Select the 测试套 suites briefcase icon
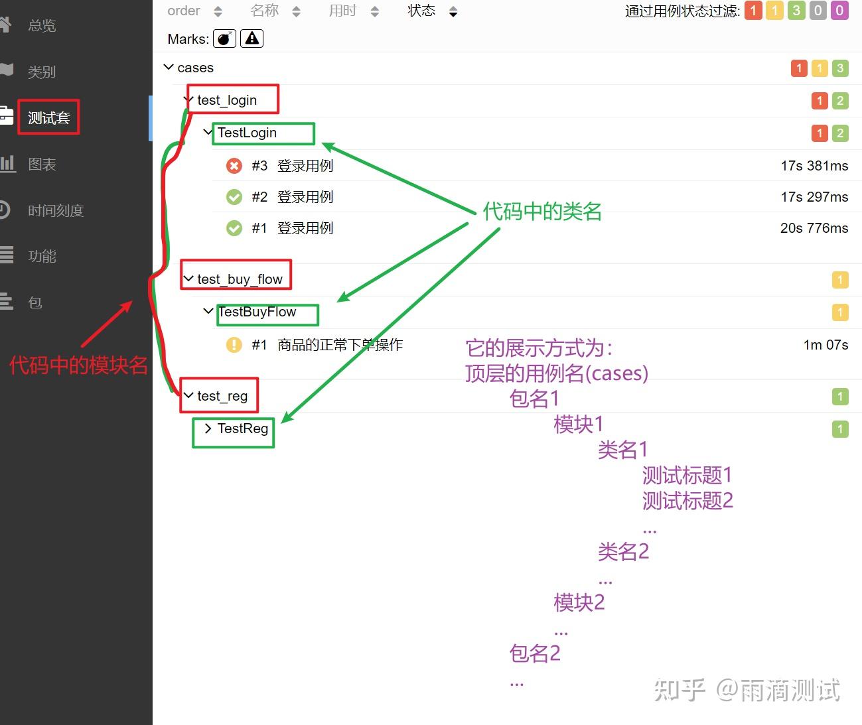The height and width of the screenshot is (725, 862). click(x=6, y=116)
